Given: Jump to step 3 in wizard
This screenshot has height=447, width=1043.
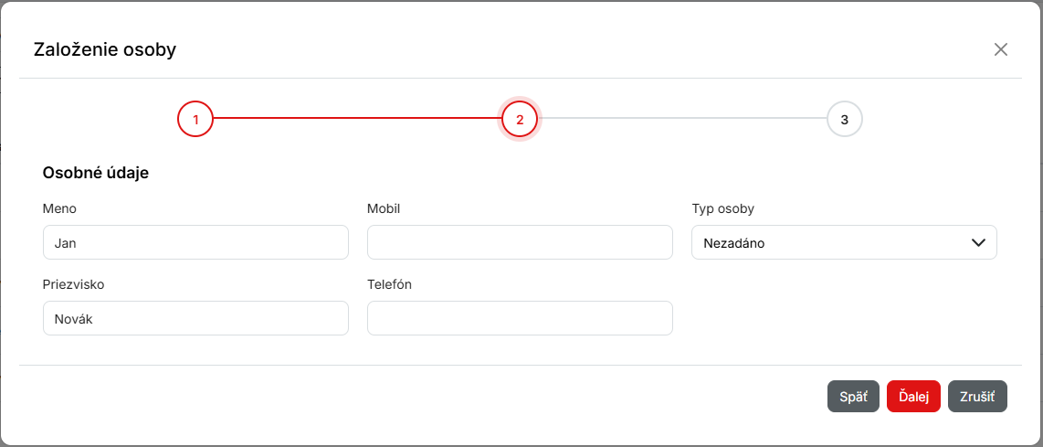Looking at the screenshot, I should 844,119.
